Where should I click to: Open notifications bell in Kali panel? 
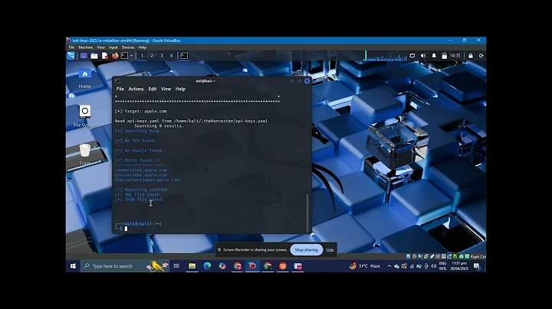pos(434,56)
